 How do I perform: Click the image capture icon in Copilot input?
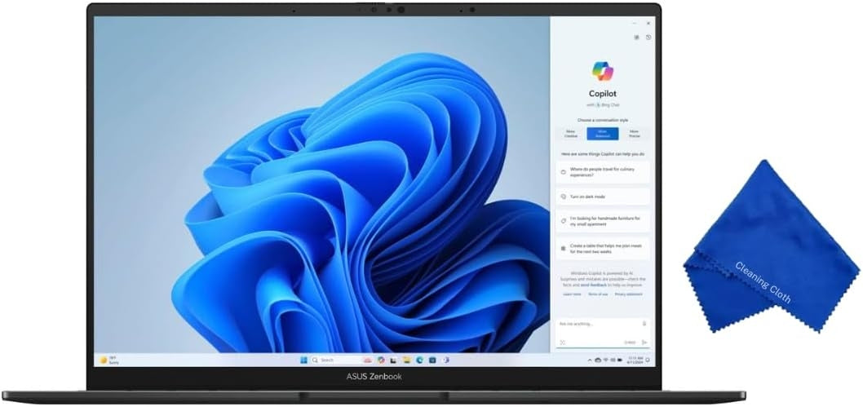pyautogui.click(x=562, y=343)
